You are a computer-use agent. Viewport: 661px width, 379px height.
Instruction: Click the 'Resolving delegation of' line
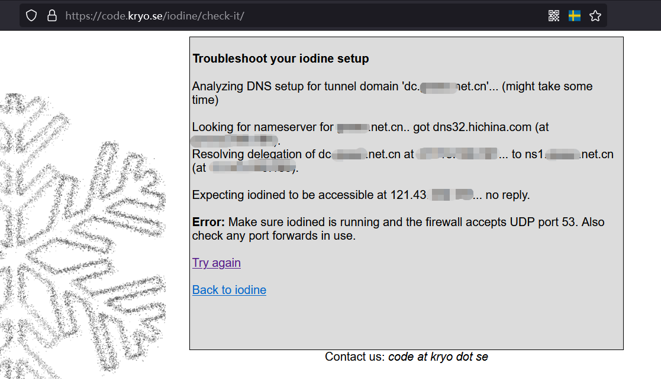(402, 161)
